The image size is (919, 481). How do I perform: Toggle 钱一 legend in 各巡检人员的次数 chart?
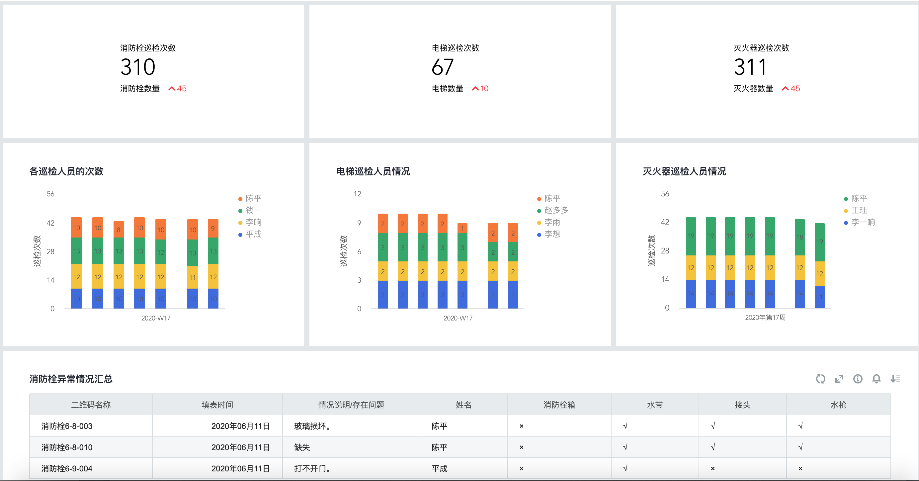[250, 210]
